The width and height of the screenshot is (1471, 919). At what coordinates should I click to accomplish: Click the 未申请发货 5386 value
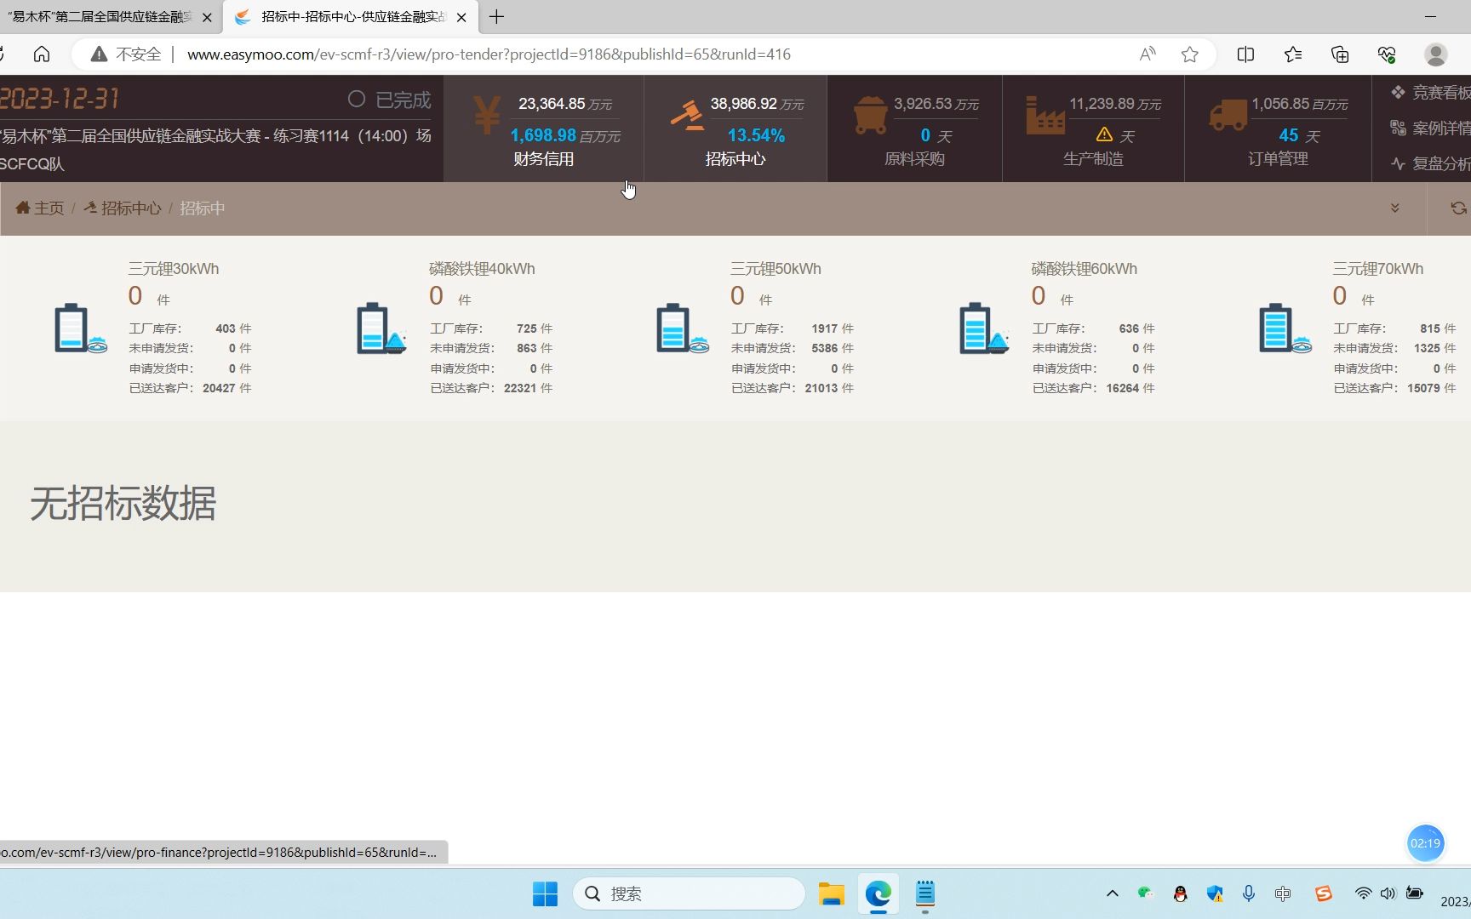pos(824,348)
